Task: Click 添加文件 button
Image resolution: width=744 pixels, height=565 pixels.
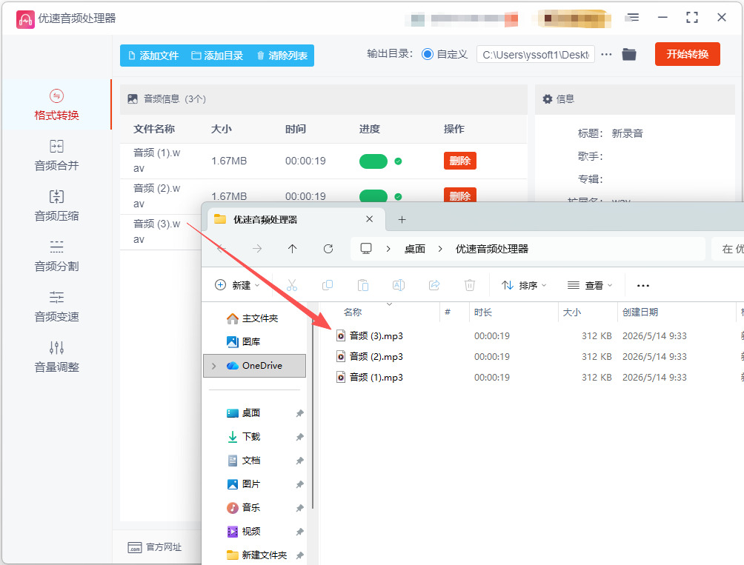Action: click(153, 56)
